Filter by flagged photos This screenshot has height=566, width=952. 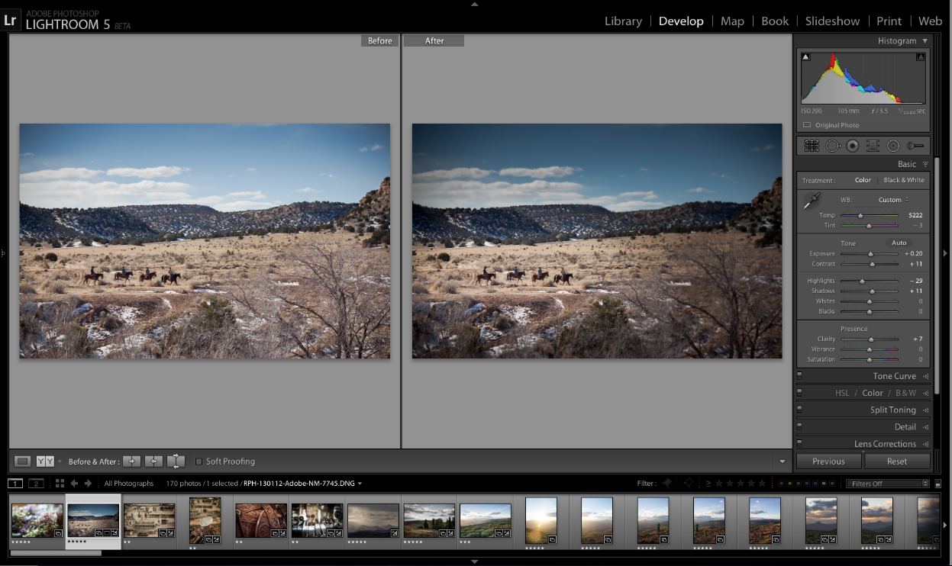pos(666,483)
